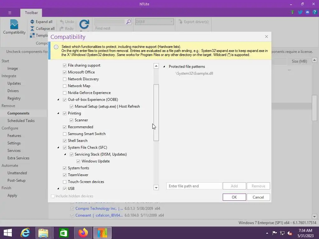Collapse Protected file patterns node
This screenshot has width=319, height=239.
(x=164, y=67)
